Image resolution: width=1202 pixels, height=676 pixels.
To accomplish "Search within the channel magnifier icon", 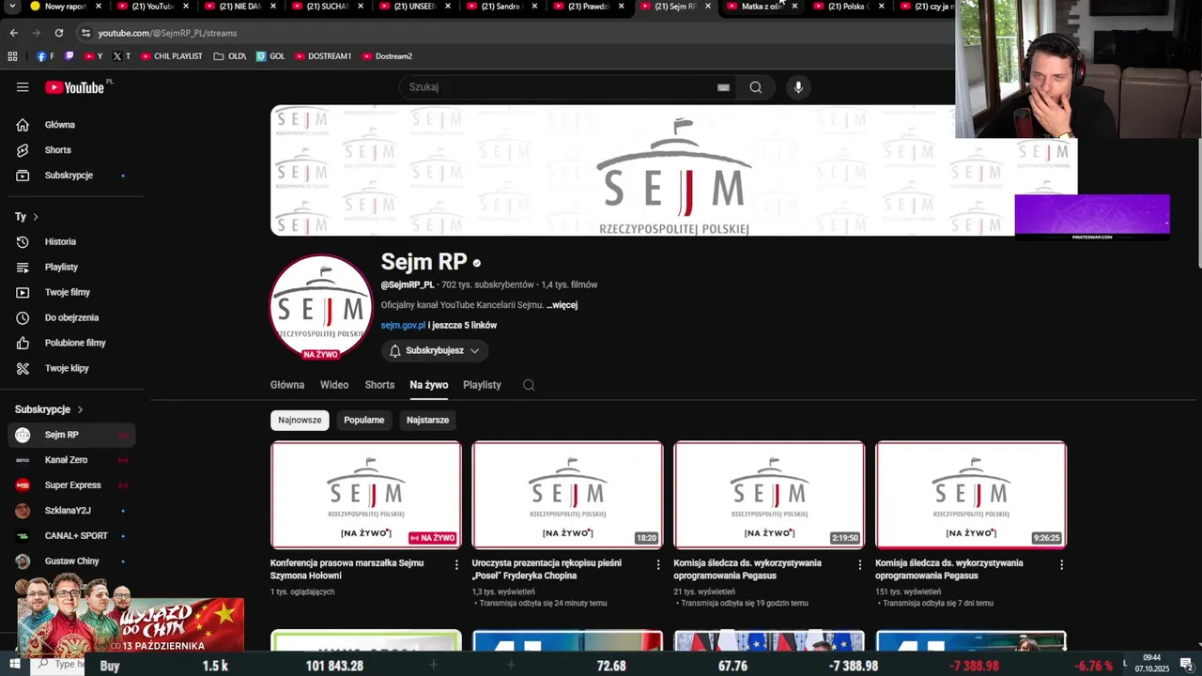I will click(529, 385).
